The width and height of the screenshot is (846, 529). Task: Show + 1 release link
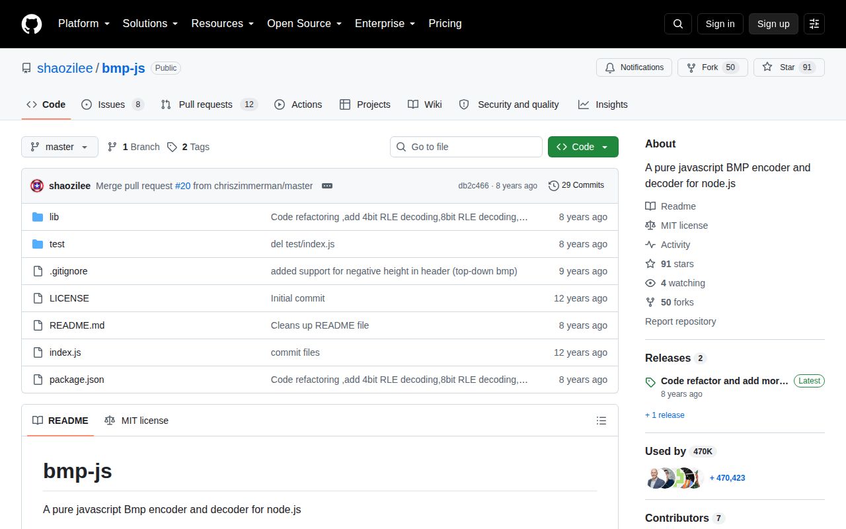coord(665,415)
